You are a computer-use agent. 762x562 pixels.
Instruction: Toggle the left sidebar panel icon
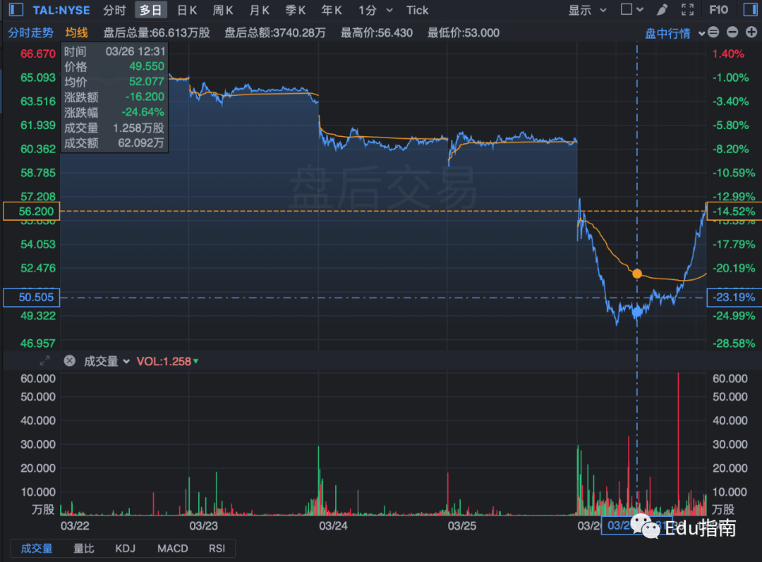point(16,10)
